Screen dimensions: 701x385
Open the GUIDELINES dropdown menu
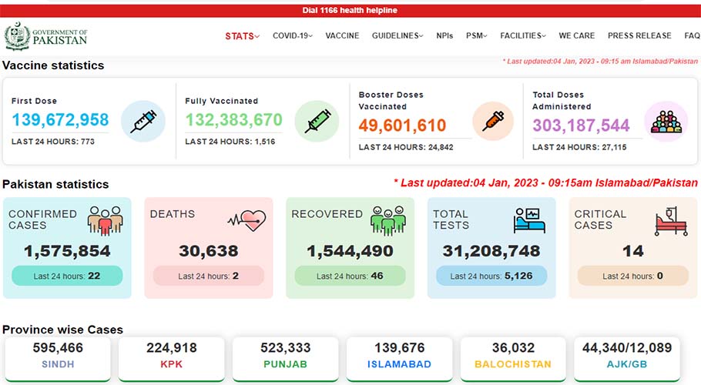tap(397, 35)
